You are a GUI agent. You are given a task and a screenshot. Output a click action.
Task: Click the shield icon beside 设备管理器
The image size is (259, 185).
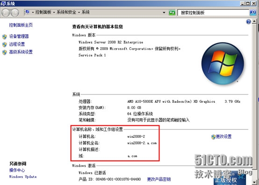[5, 36]
